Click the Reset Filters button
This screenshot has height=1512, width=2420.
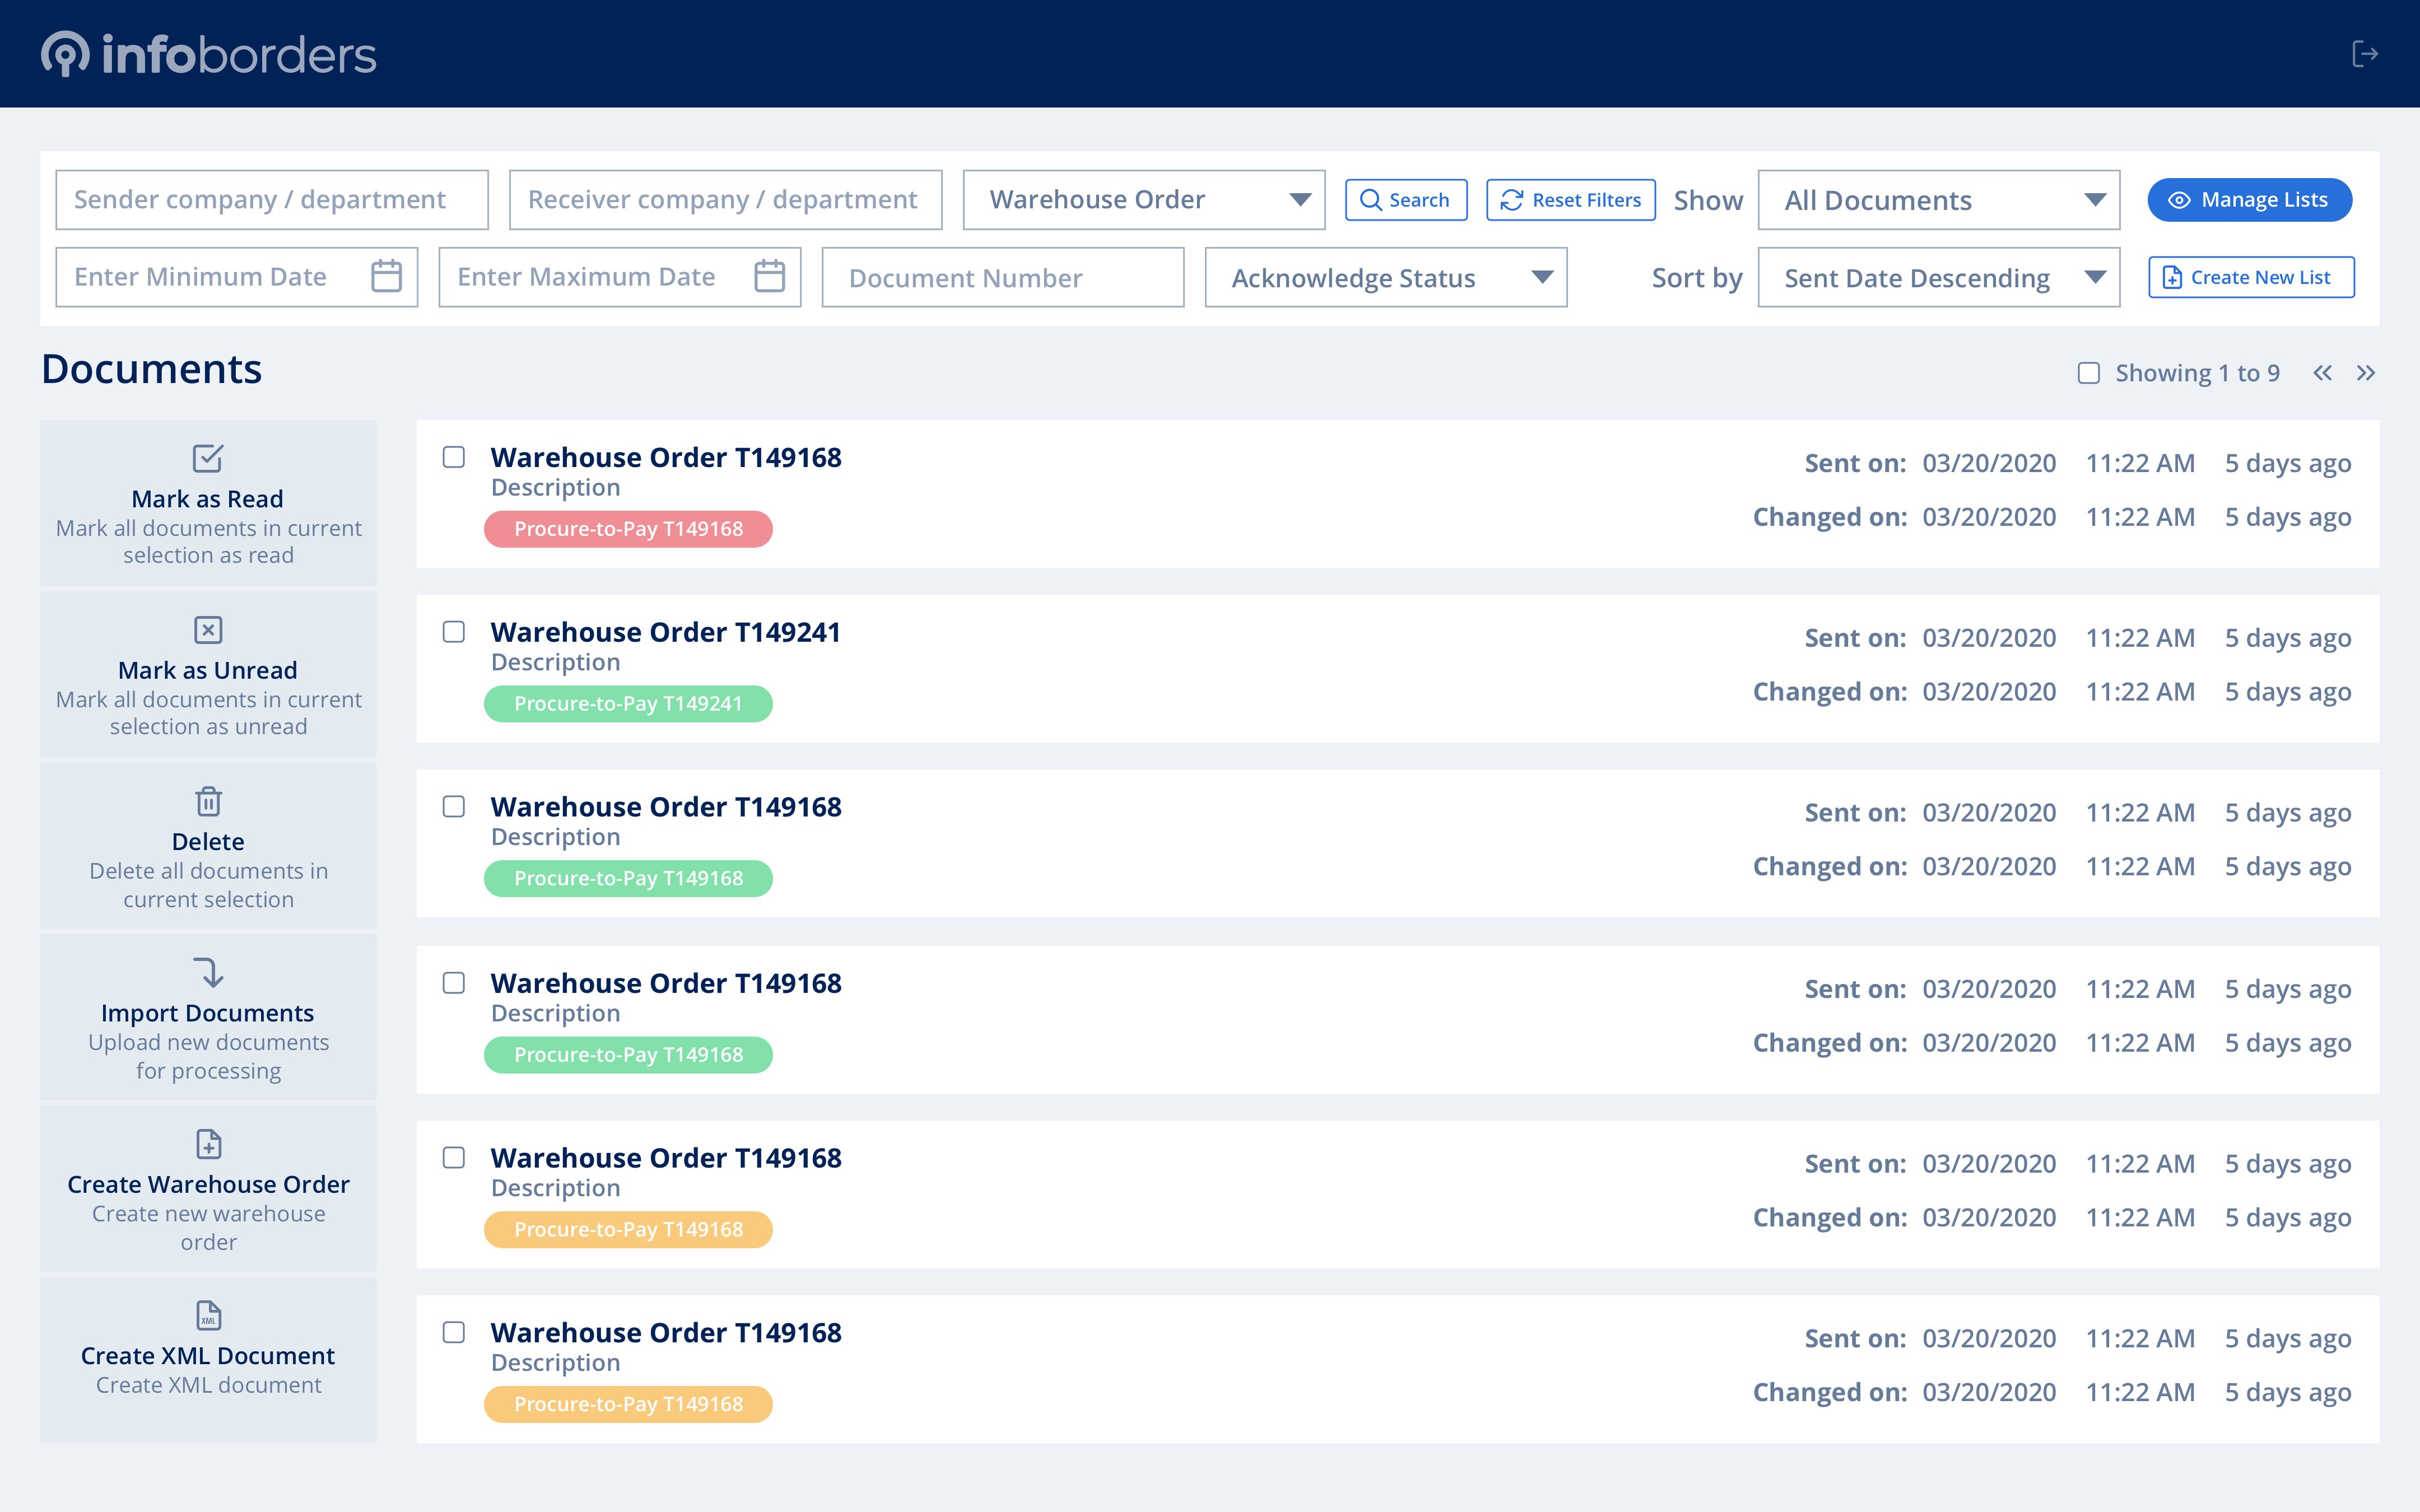tap(1571, 200)
